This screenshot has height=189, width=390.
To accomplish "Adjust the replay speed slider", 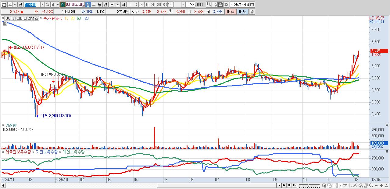I will point(309,185).
